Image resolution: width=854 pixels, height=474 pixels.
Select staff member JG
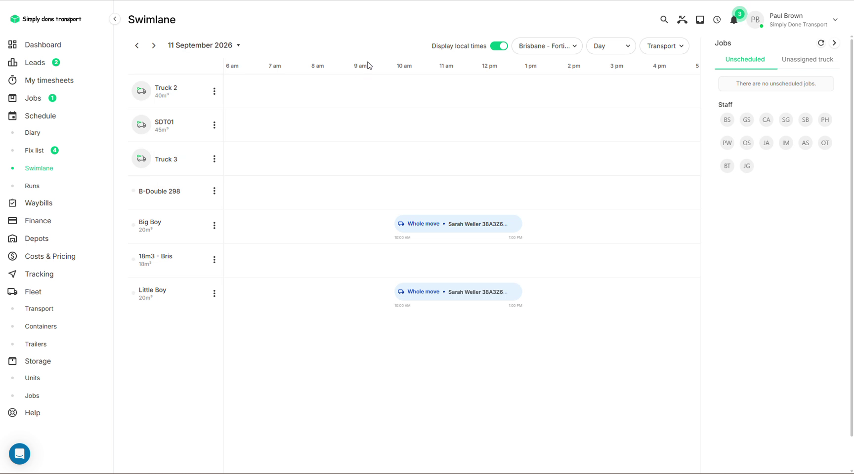(747, 166)
